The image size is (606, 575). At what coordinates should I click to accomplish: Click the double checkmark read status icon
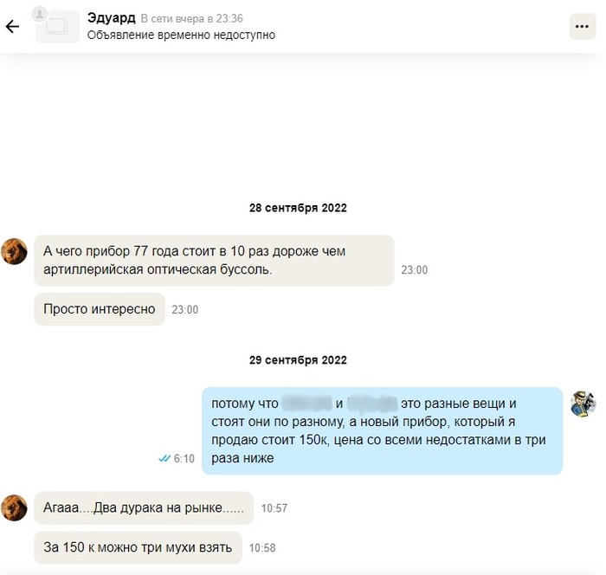tap(164, 459)
